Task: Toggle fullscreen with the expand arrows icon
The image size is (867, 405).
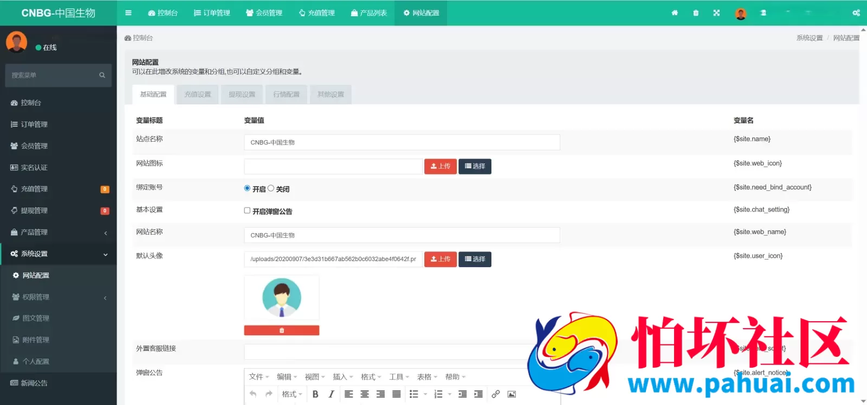Action: 716,12
